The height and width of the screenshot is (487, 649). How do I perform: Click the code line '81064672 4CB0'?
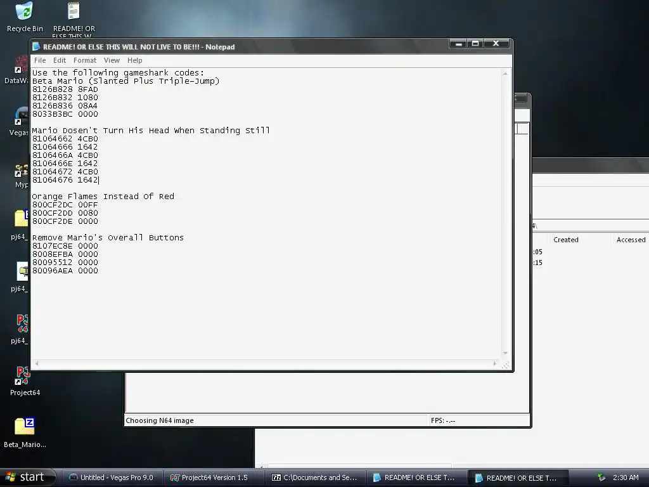click(65, 172)
